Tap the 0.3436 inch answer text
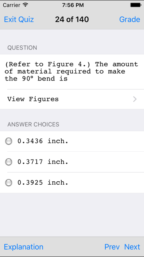144x257 pixels. (x=43, y=141)
